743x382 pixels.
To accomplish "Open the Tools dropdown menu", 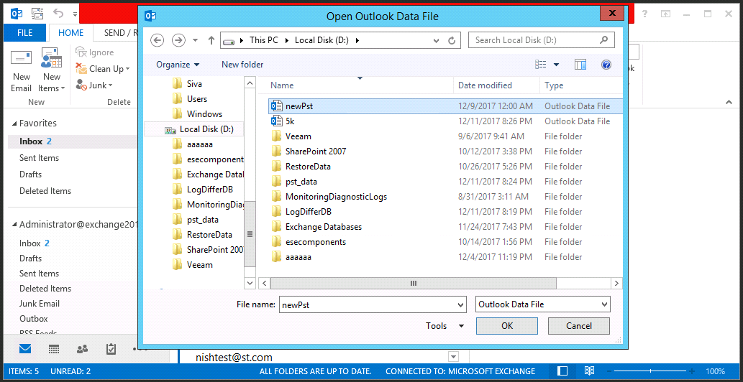I will [x=445, y=326].
